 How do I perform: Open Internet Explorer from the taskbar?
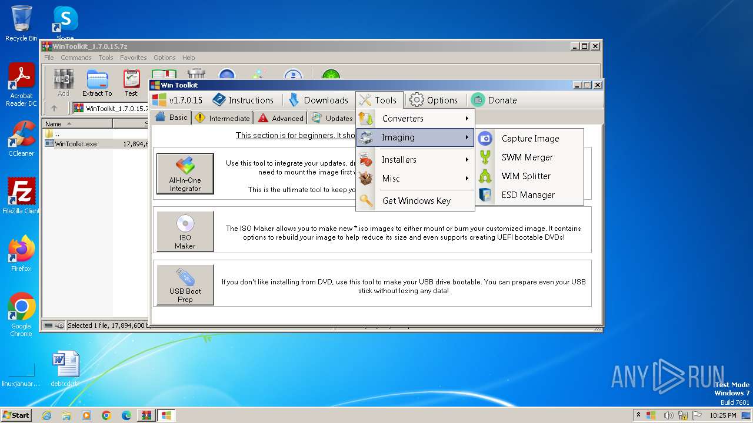(x=46, y=415)
